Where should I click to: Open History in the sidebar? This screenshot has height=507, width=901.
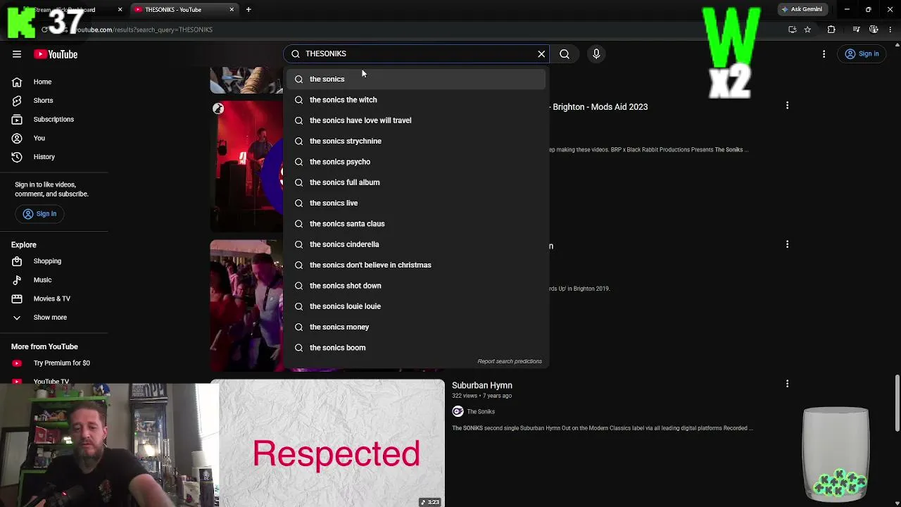click(44, 157)
